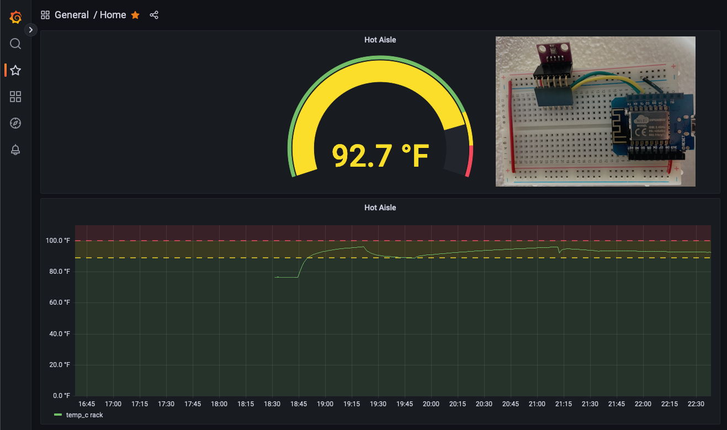This screenshot has height=430, width=727.
Task: Toggle the temp_c rack legend series
Action: (84, 415)
